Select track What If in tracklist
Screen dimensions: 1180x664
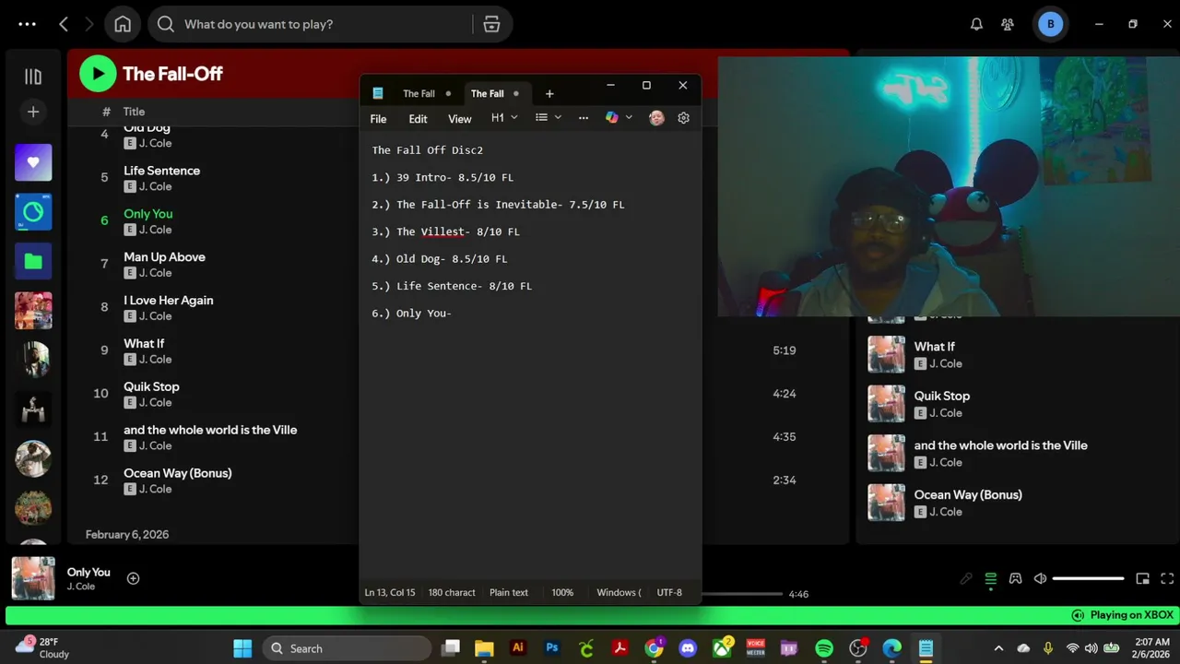tap(144, 344)
